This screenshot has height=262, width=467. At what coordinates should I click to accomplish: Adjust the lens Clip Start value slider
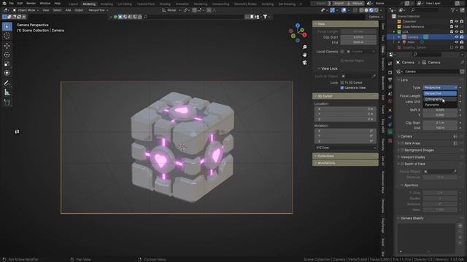pos(440,123)
